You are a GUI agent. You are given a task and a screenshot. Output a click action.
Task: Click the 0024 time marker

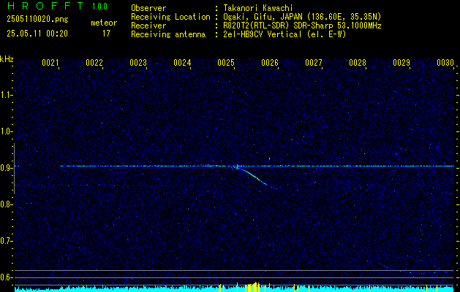tap(182, 63)
